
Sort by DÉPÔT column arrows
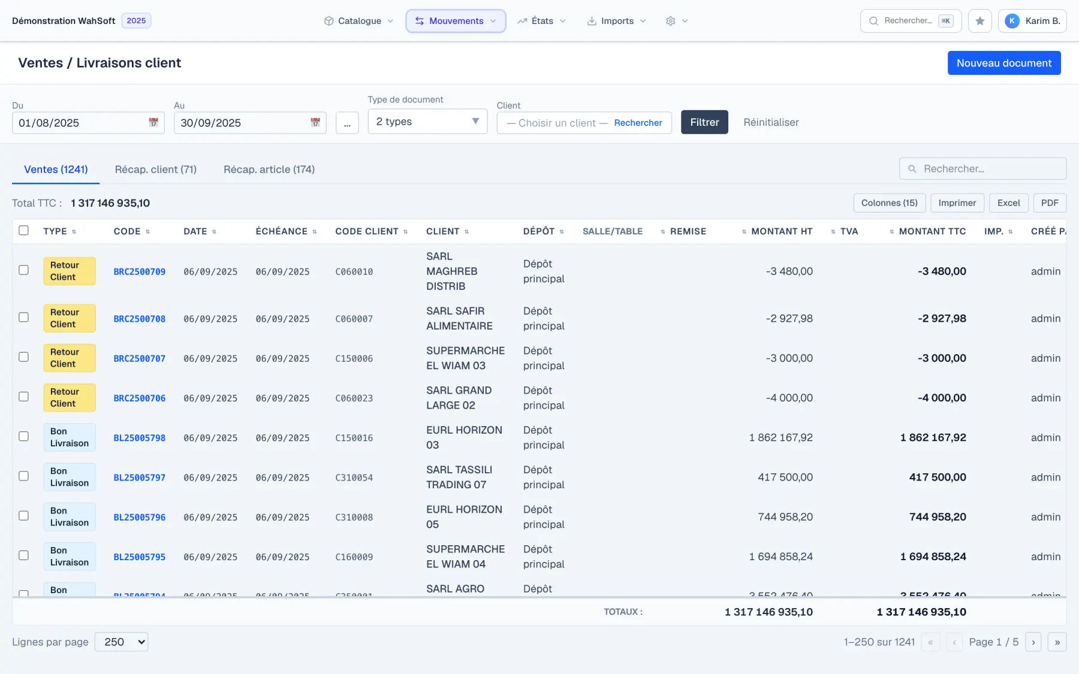(562, 232)
